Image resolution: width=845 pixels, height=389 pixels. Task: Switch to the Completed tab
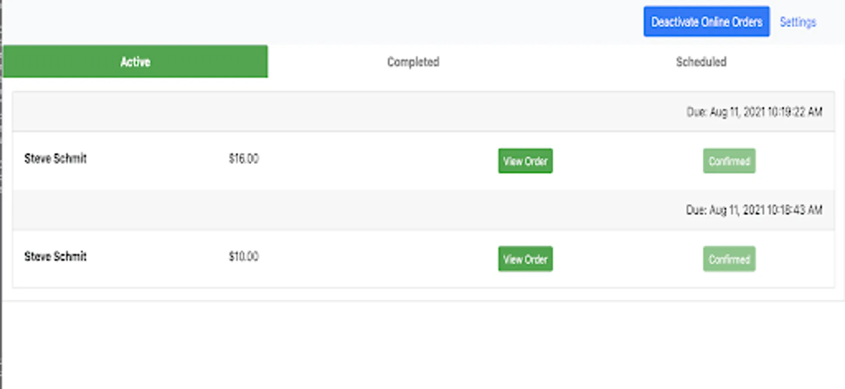coord(413,62)
